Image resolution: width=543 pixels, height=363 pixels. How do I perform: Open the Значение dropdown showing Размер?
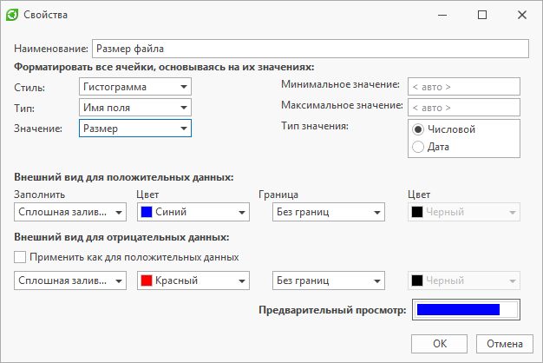click(134, 129)
